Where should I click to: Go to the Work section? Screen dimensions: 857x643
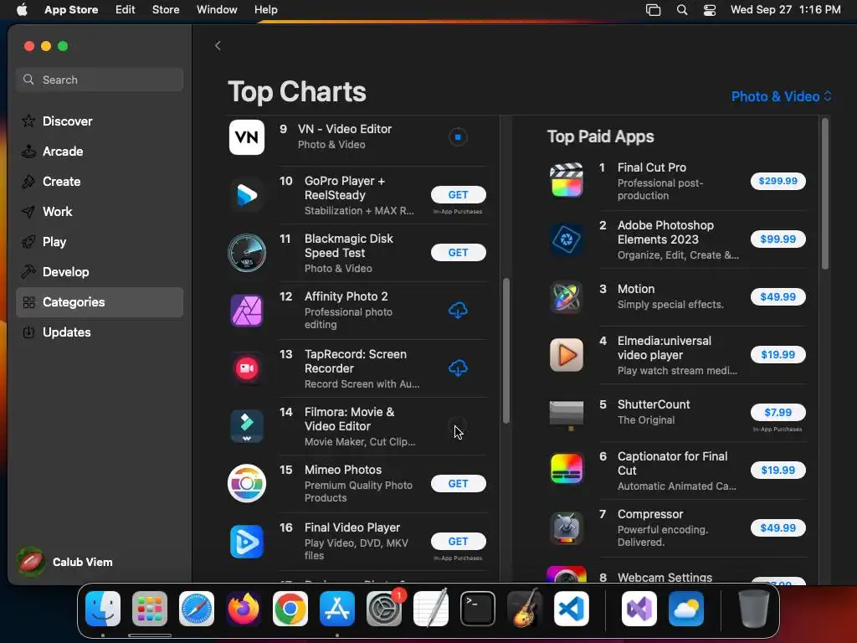[x=100, y=212]
